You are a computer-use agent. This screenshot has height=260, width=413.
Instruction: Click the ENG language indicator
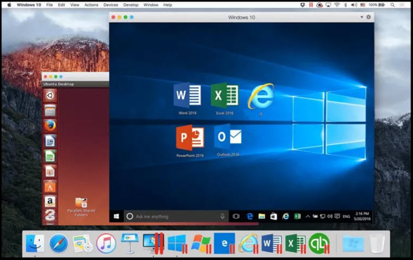click(x=346, y=216)
